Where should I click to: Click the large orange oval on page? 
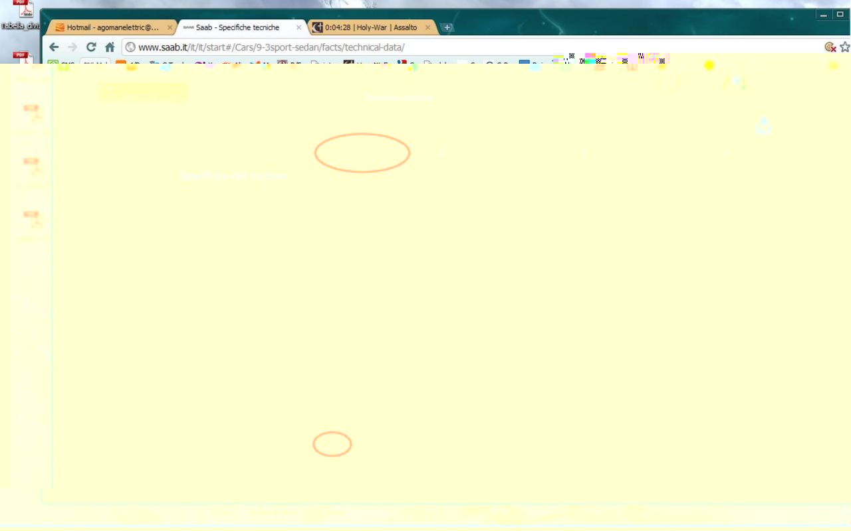click(x=362, y=153)
